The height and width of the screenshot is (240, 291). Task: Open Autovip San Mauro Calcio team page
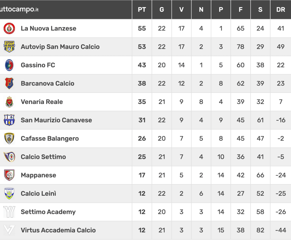click(60, 47)
